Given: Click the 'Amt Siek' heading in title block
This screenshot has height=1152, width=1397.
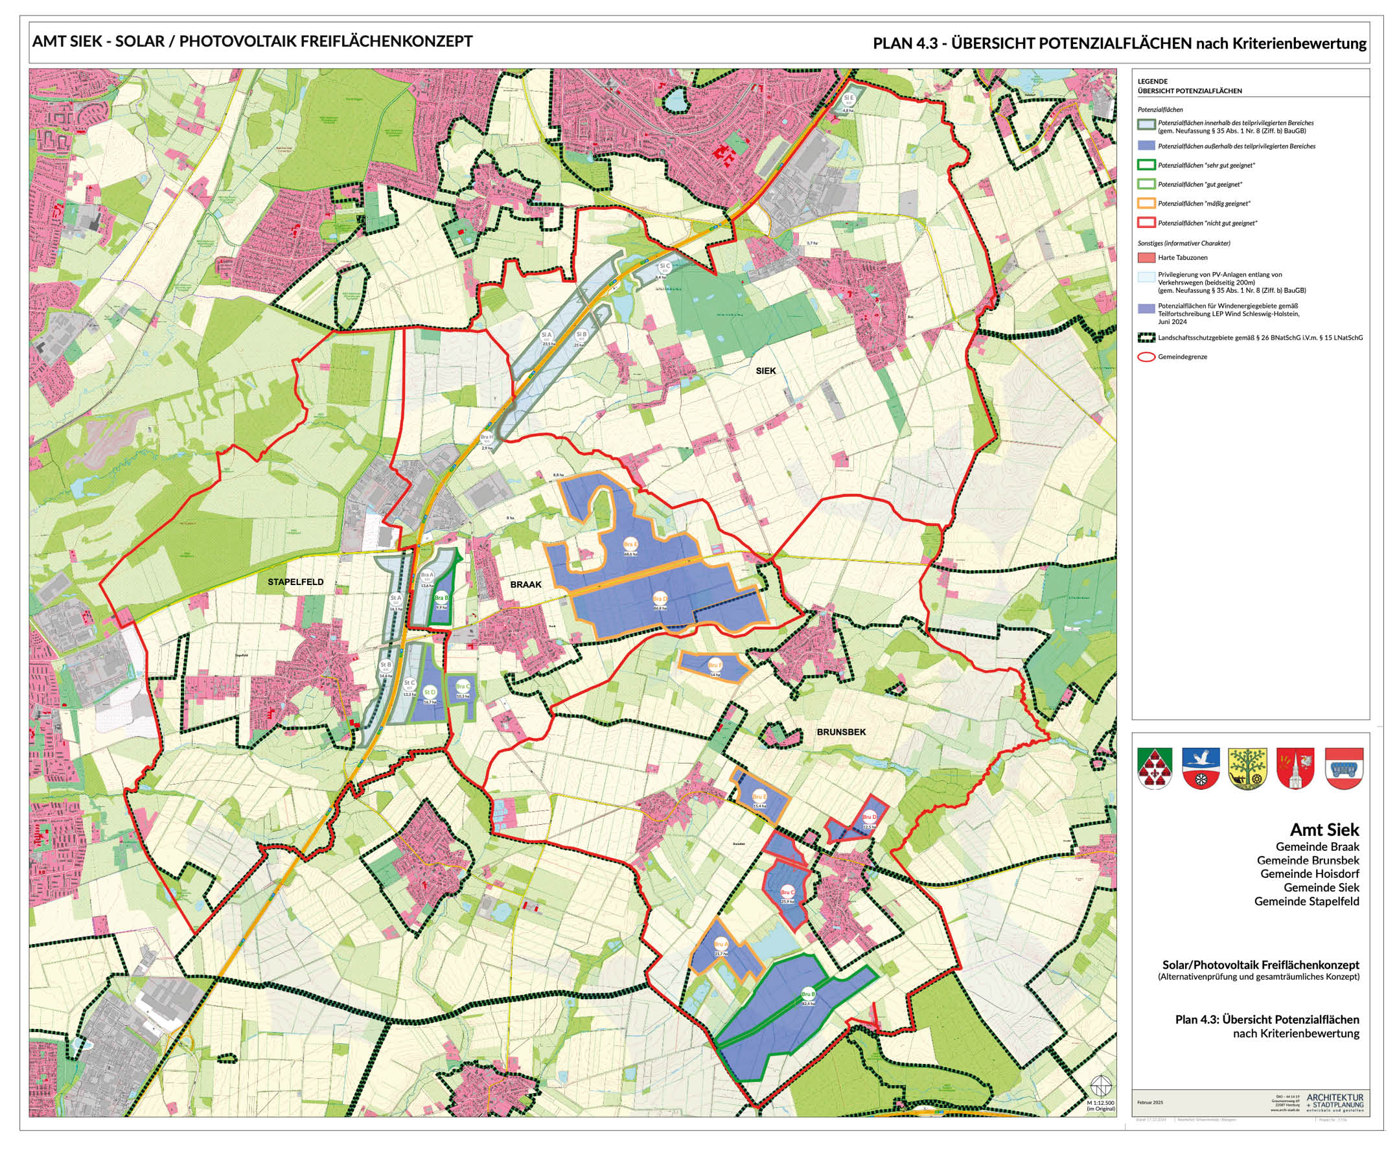Looking at the screenshot, I should [x=1324, y=829].
